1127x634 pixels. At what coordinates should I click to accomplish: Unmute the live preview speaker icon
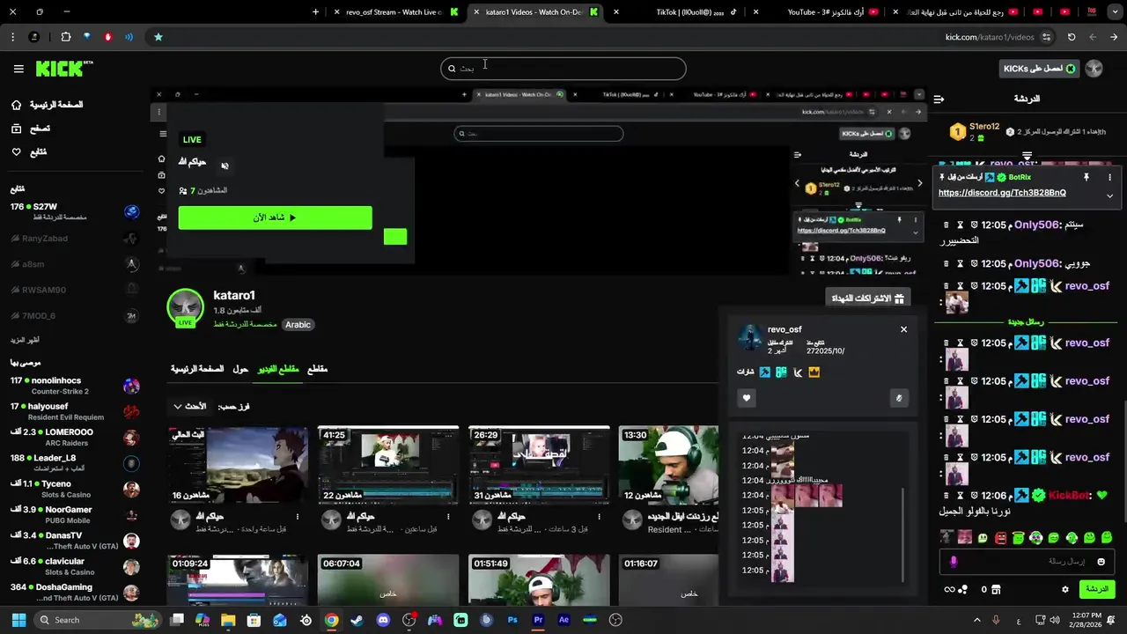(x=225, y=166)
